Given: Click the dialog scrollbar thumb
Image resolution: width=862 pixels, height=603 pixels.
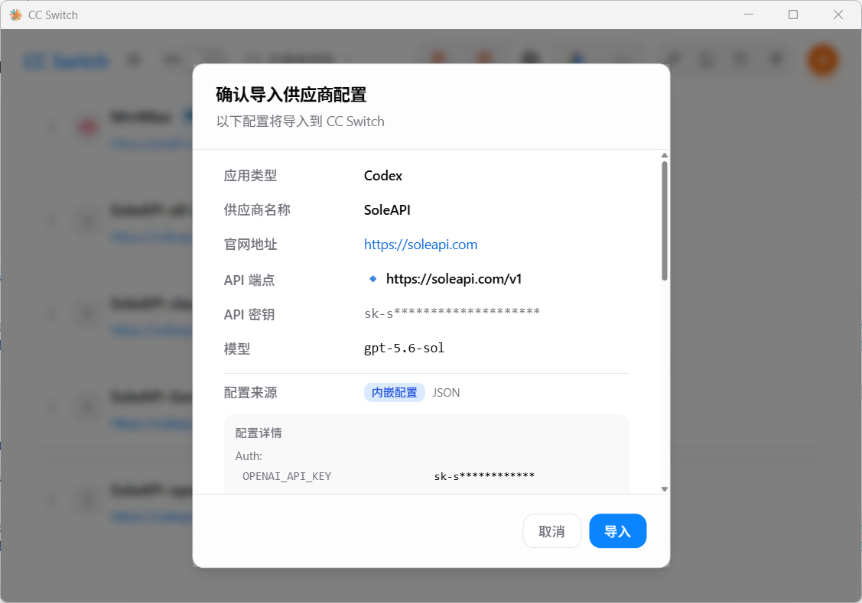Looking at the screenshot, I should [x=664, y=221].
